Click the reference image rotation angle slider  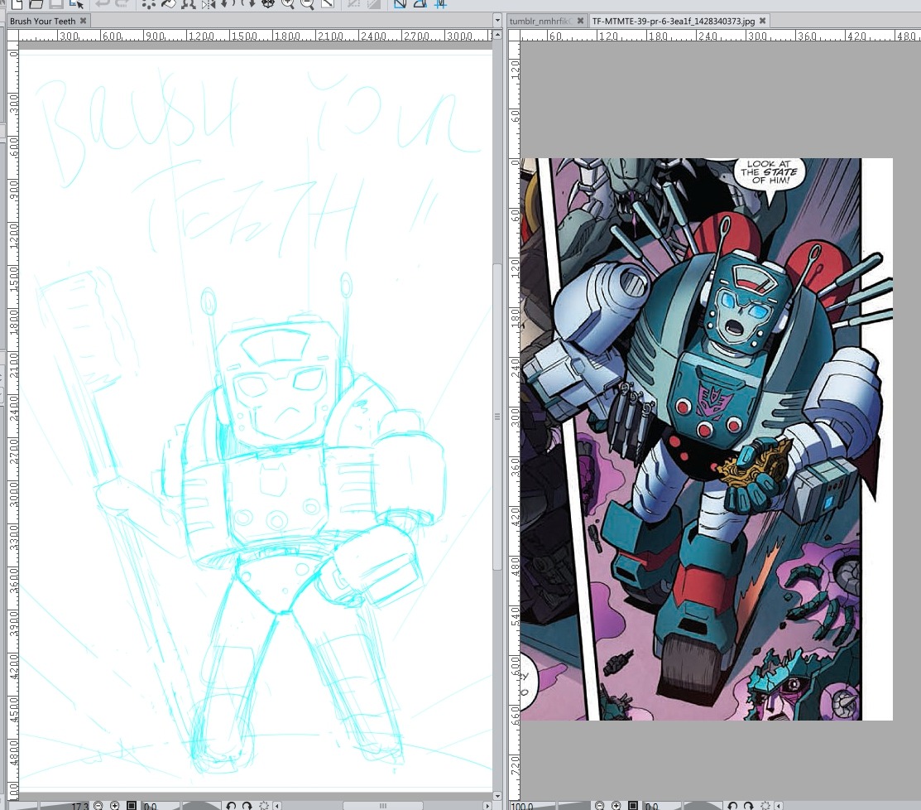(682, 805)
